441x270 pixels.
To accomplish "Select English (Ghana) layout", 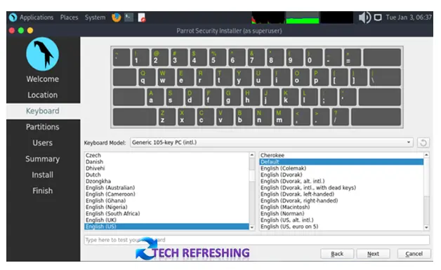I will pyautogui.click(x=166, y=201).
